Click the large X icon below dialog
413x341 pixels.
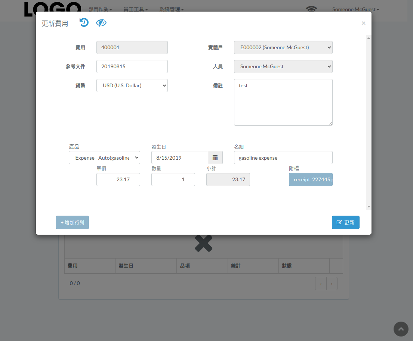(204, 243)
